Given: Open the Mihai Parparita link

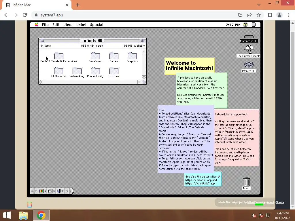Looking at the screenshot, I should (256, 202).
